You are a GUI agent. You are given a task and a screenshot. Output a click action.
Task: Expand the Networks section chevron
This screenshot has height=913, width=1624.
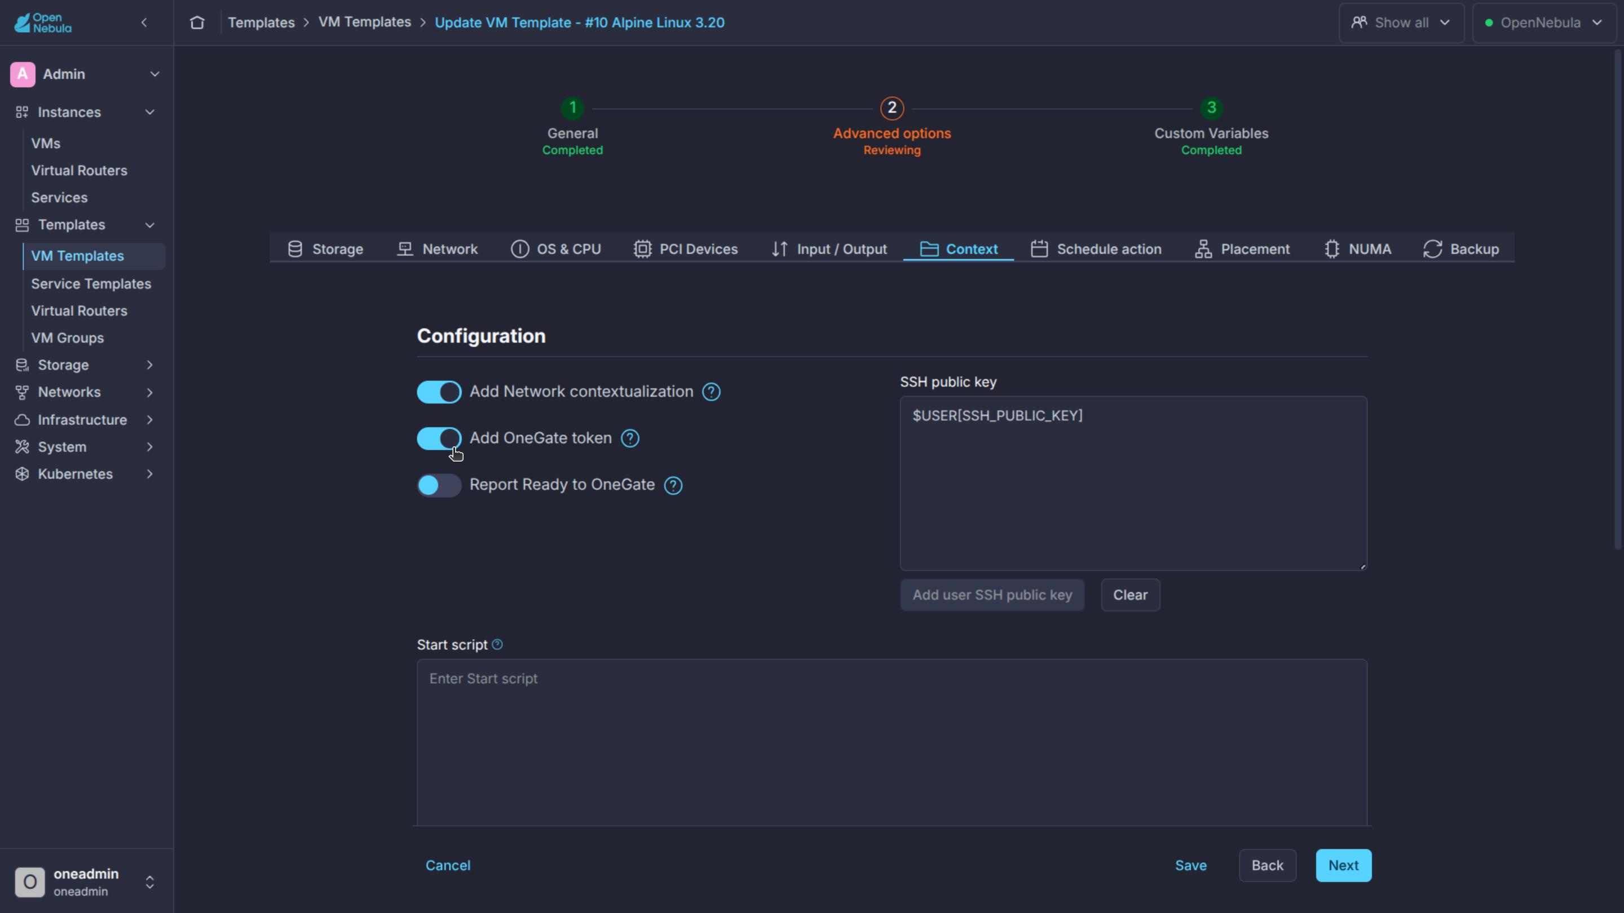point(150,392)
